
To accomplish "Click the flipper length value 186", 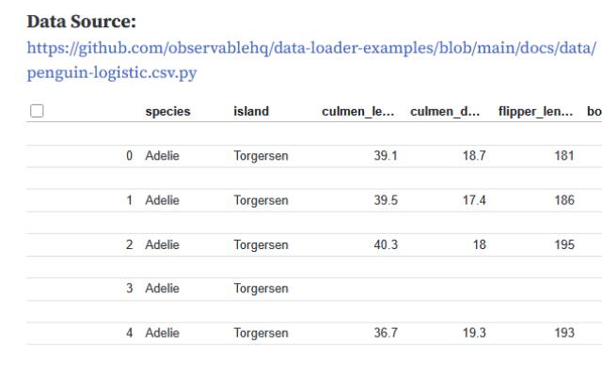I will click(563, 200).
